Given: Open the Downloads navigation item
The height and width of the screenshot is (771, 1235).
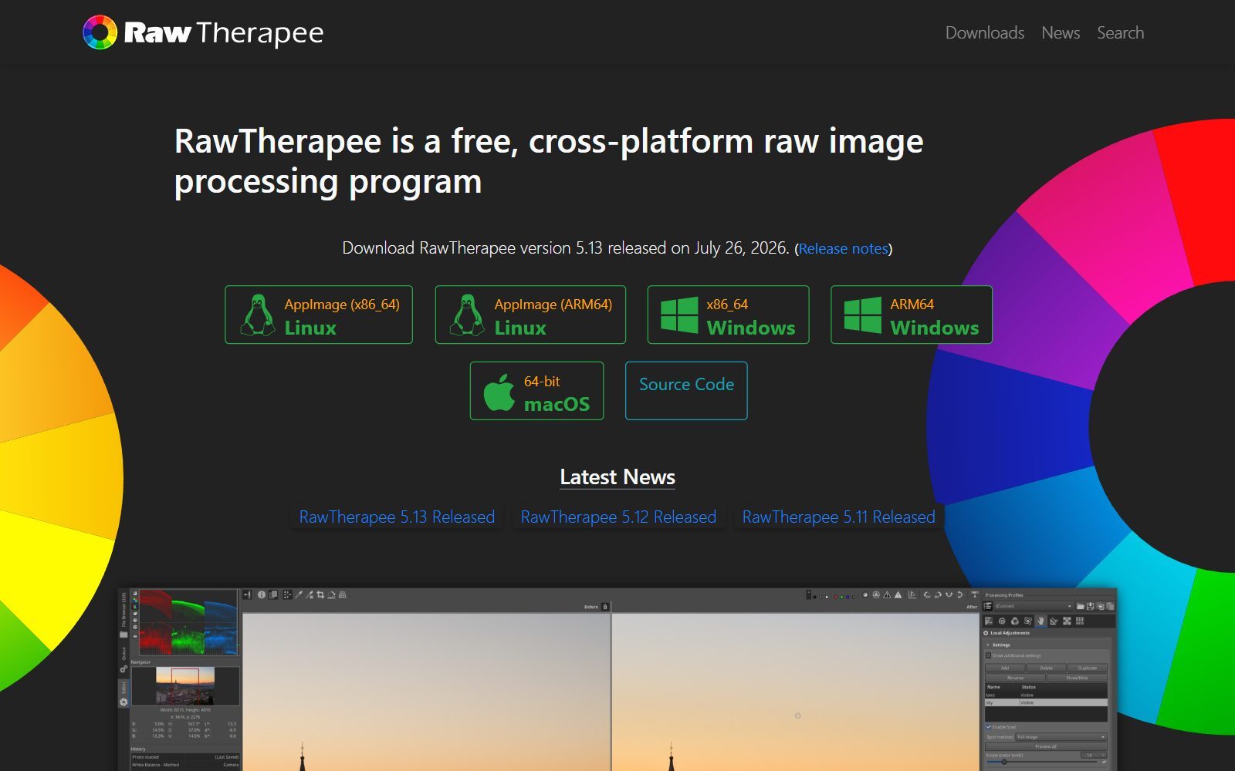Looking at the screenshot, I should click(x=984, y=32).
